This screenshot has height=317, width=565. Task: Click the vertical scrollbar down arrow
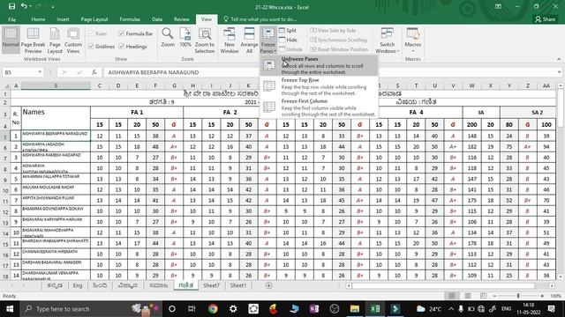[x=561, y=276]
